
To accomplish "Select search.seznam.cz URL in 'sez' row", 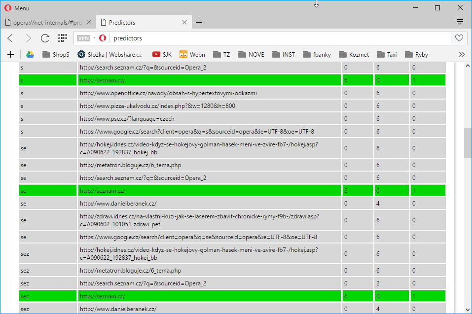I will coord(210,283).
